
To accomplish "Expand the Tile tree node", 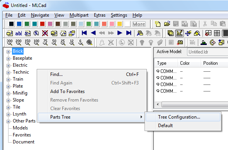I will click(8, 107).
